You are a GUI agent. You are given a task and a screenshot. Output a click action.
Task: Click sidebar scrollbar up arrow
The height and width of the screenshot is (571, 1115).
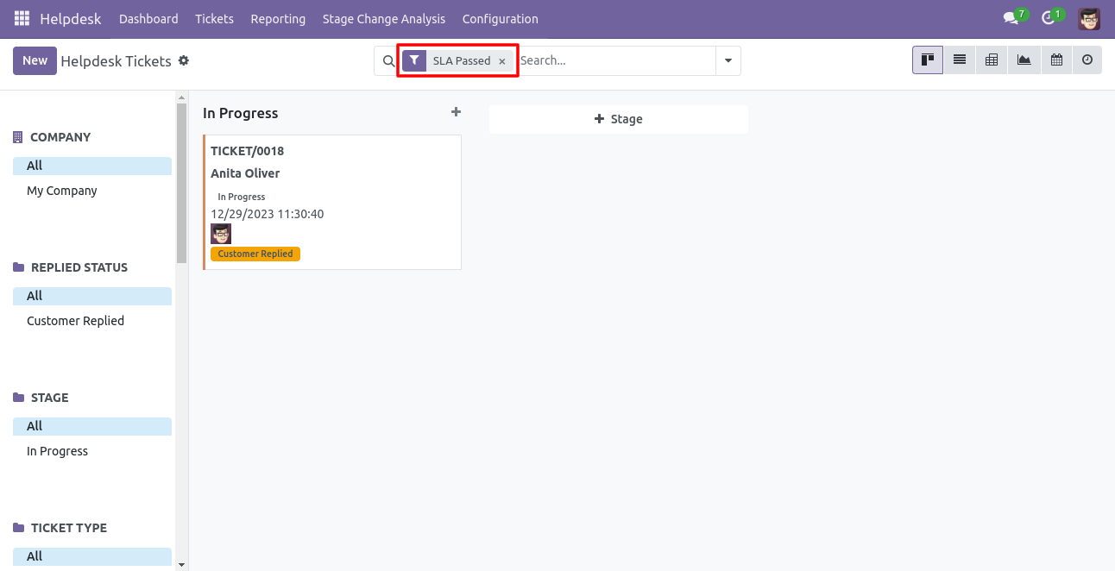[181, 97]
